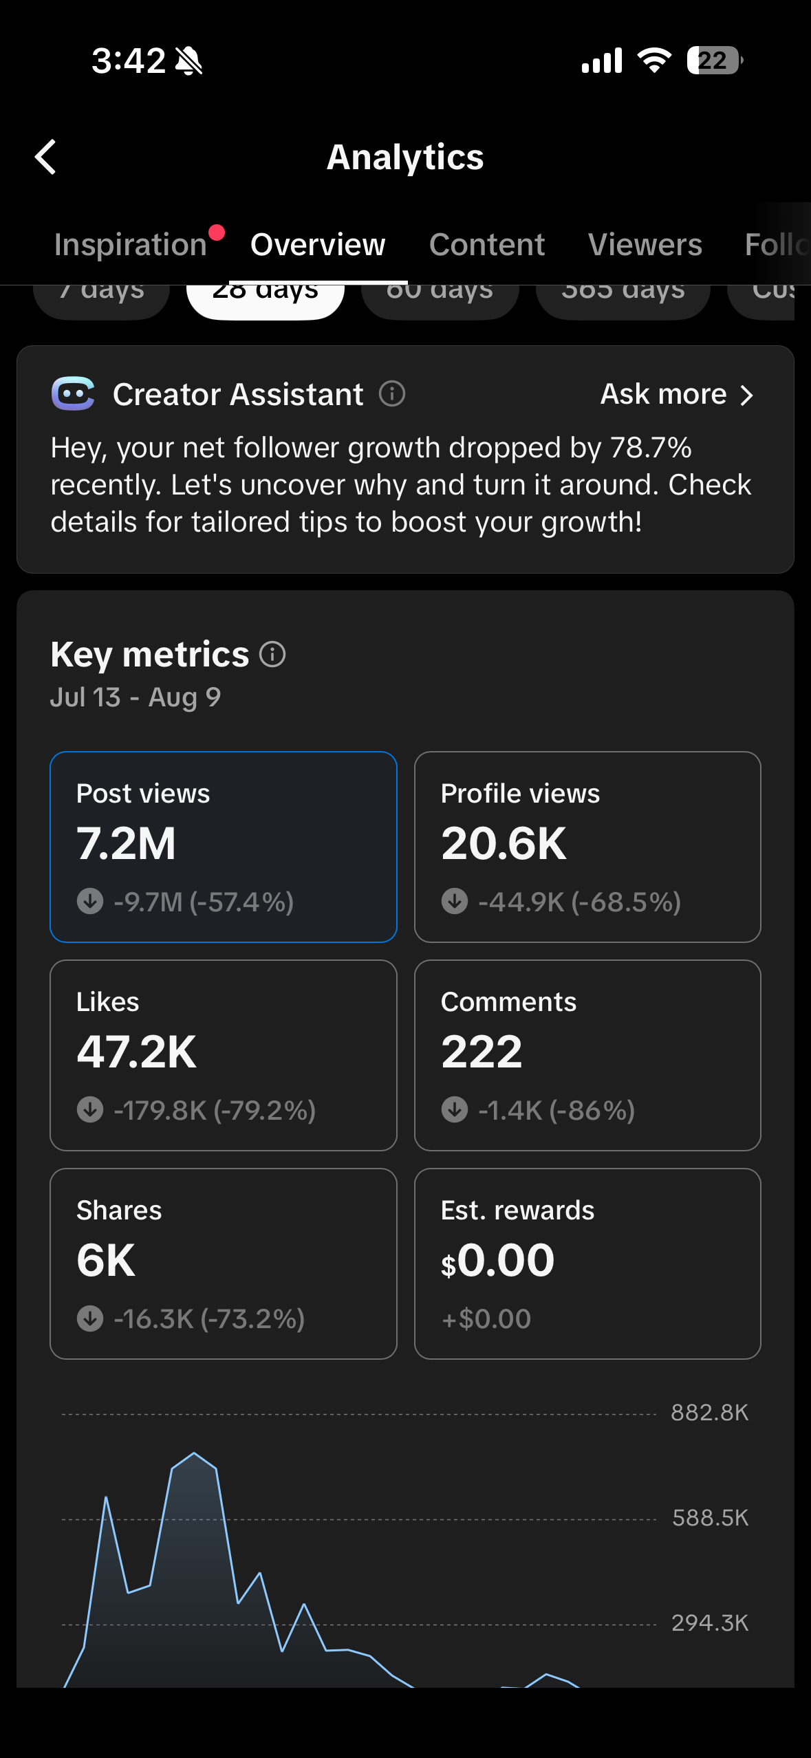Select the 28 days range chip
This screenshot has width=811, height=1758.
(266, 301)
